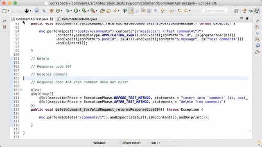Click the Search flashlight icon
Viewport: 262px width, 147px height.
(115, 11)
